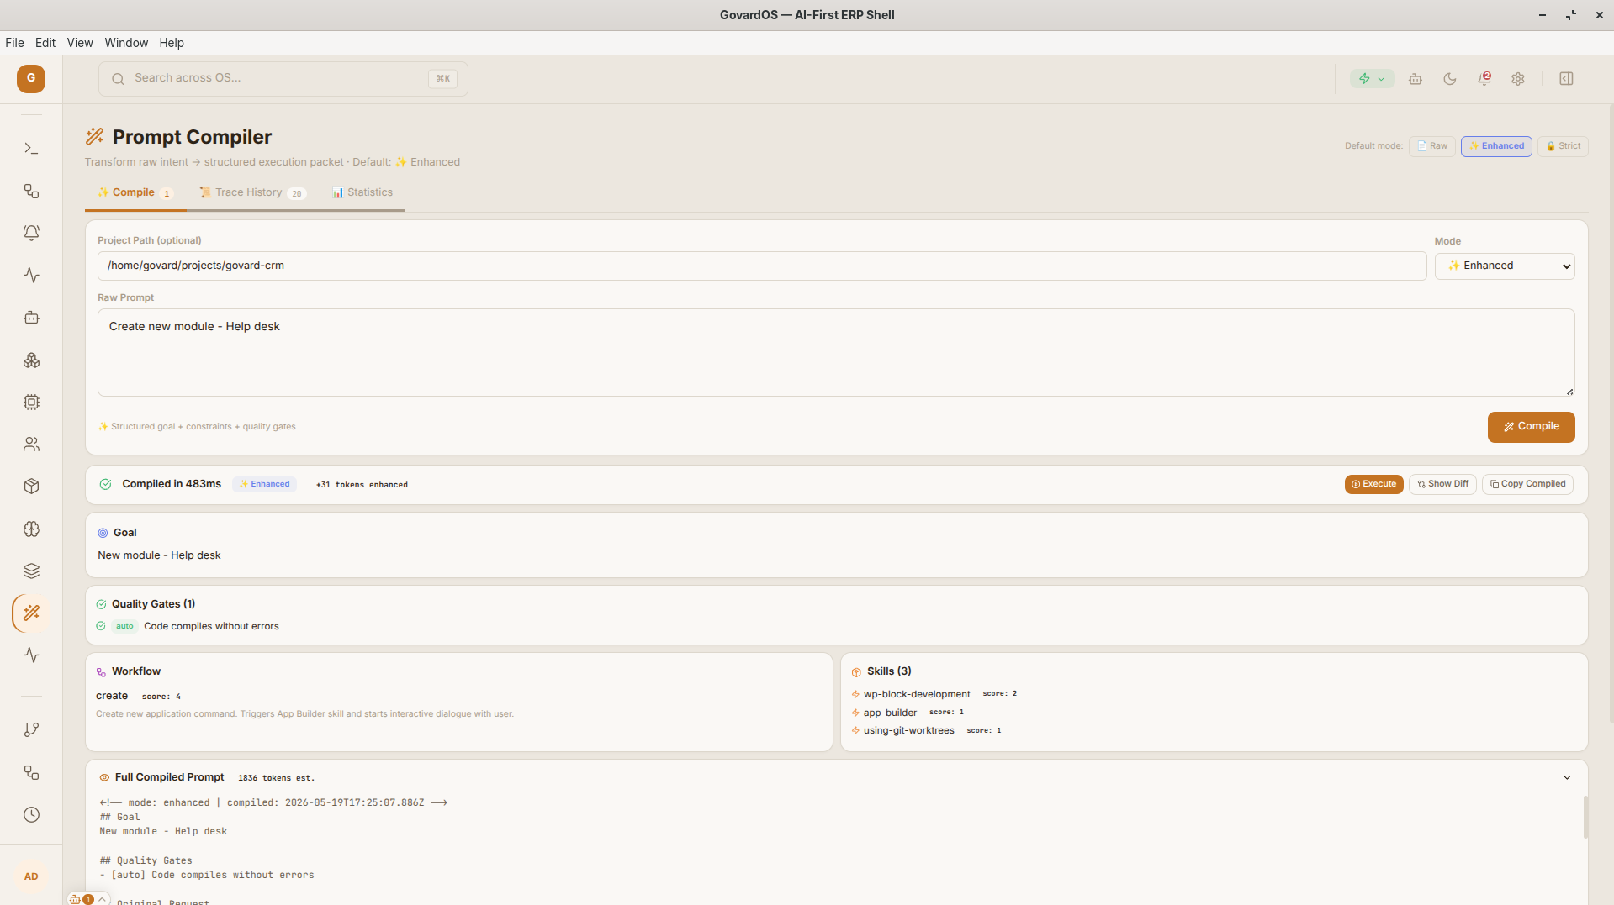This screenshot has height=905, width=1614.
Task: Click the Quality Gates (1) heading
Action: (153, 604)
